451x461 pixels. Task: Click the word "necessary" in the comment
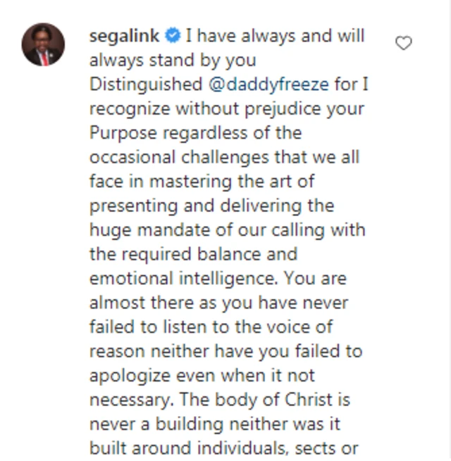click(x=129, y=399)
